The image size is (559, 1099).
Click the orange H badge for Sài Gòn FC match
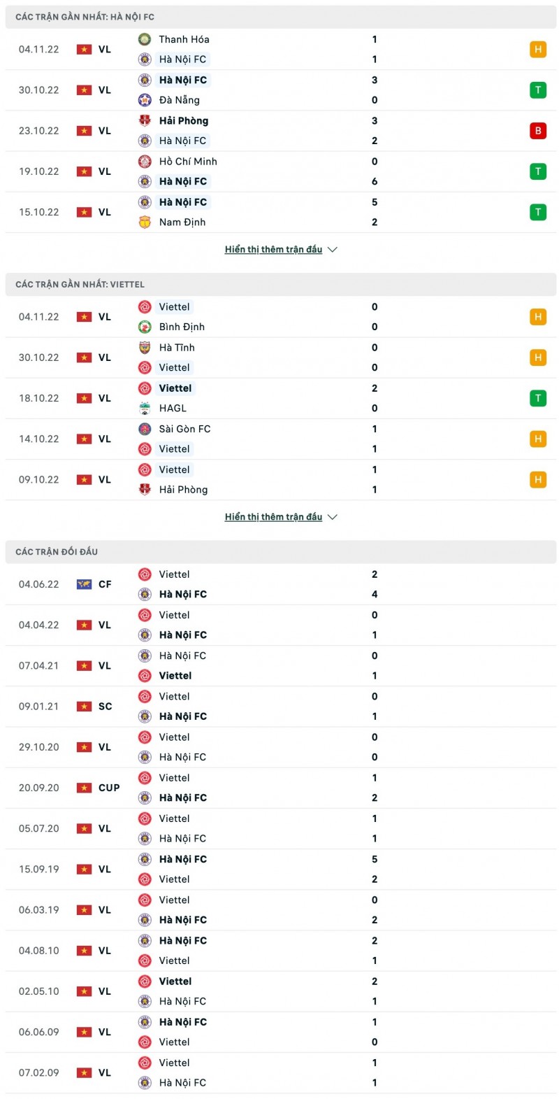538,439
